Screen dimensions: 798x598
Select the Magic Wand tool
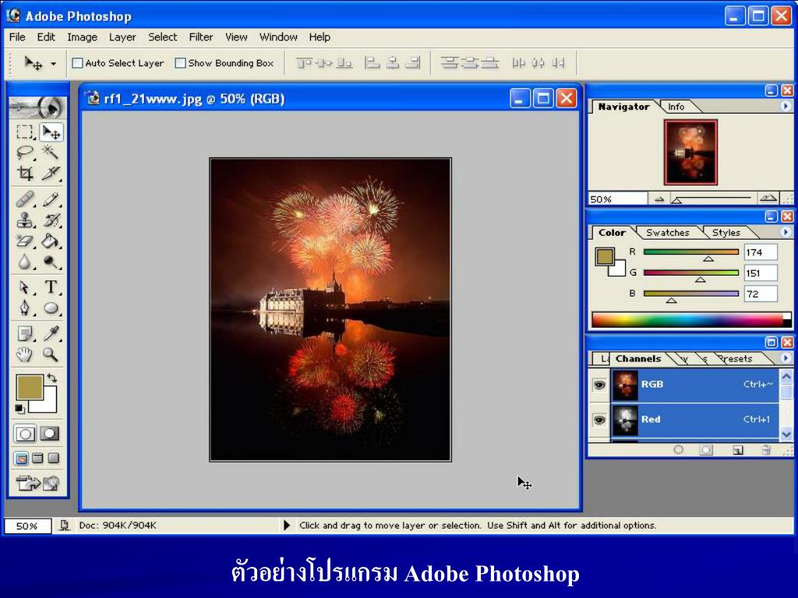click(x=51, y=152)
